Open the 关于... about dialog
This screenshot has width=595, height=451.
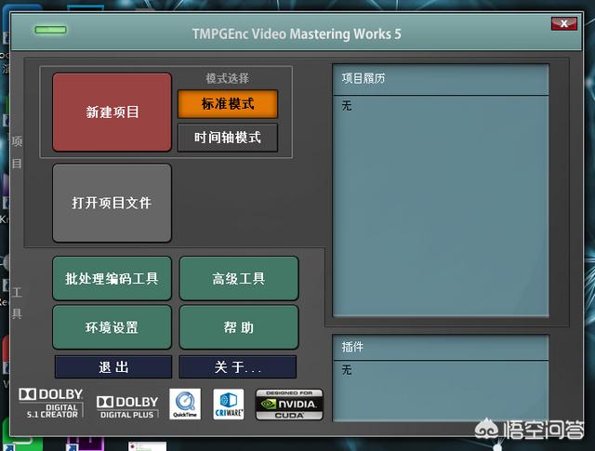click(x=238, y=367)
